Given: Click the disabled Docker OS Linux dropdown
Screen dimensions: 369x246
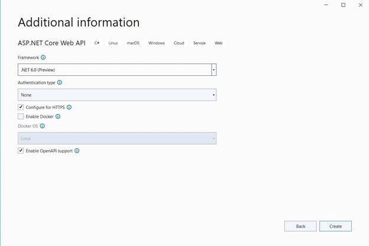Looking at the screenshot, I should (x=117, y=139).
